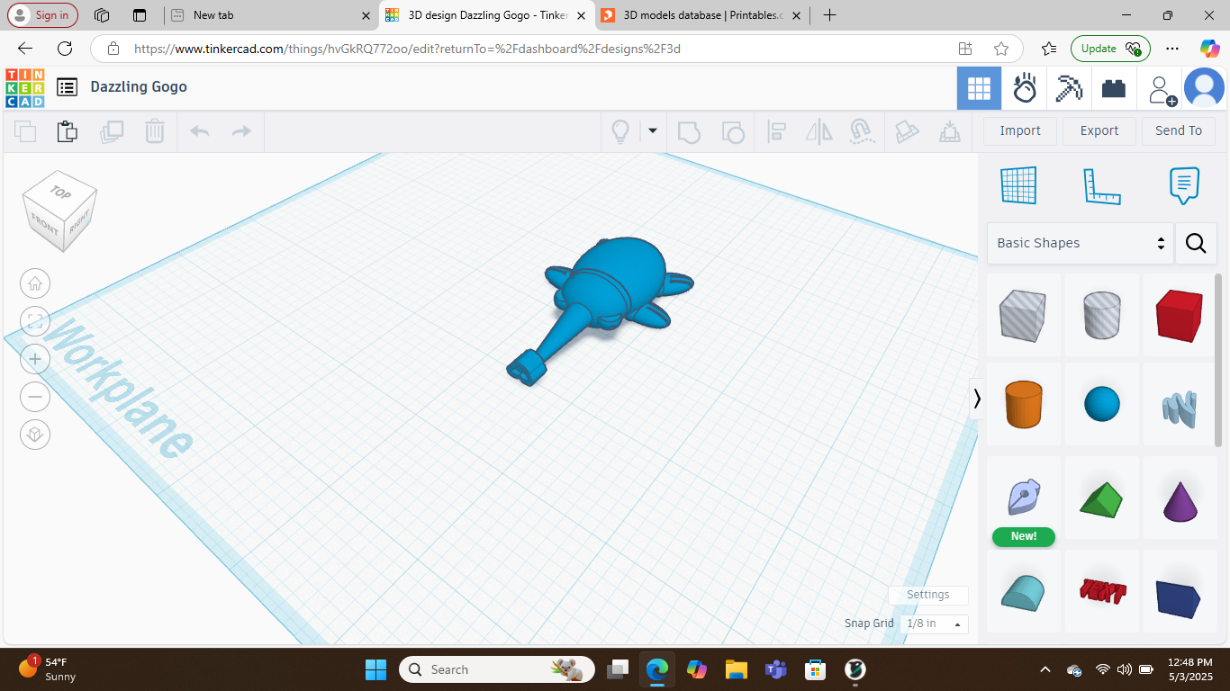Select the Workplane grid tool in shapes panel
This screenshot has width=1230, height=691.
1018,185
